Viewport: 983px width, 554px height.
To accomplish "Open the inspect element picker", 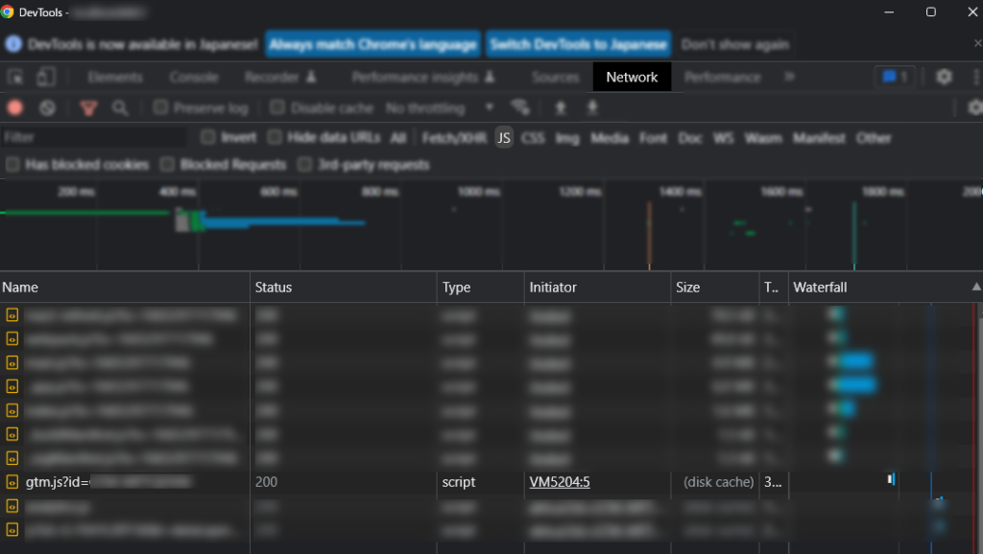I will pos(15,77).
